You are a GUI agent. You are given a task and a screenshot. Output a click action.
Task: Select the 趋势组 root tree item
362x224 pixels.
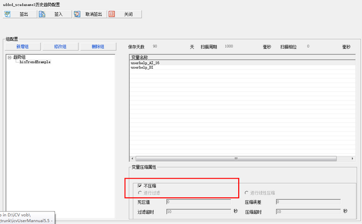(19, 57)
